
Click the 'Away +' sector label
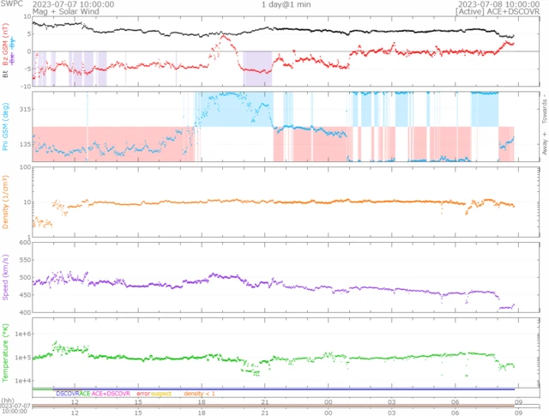(x=545, y=143)
